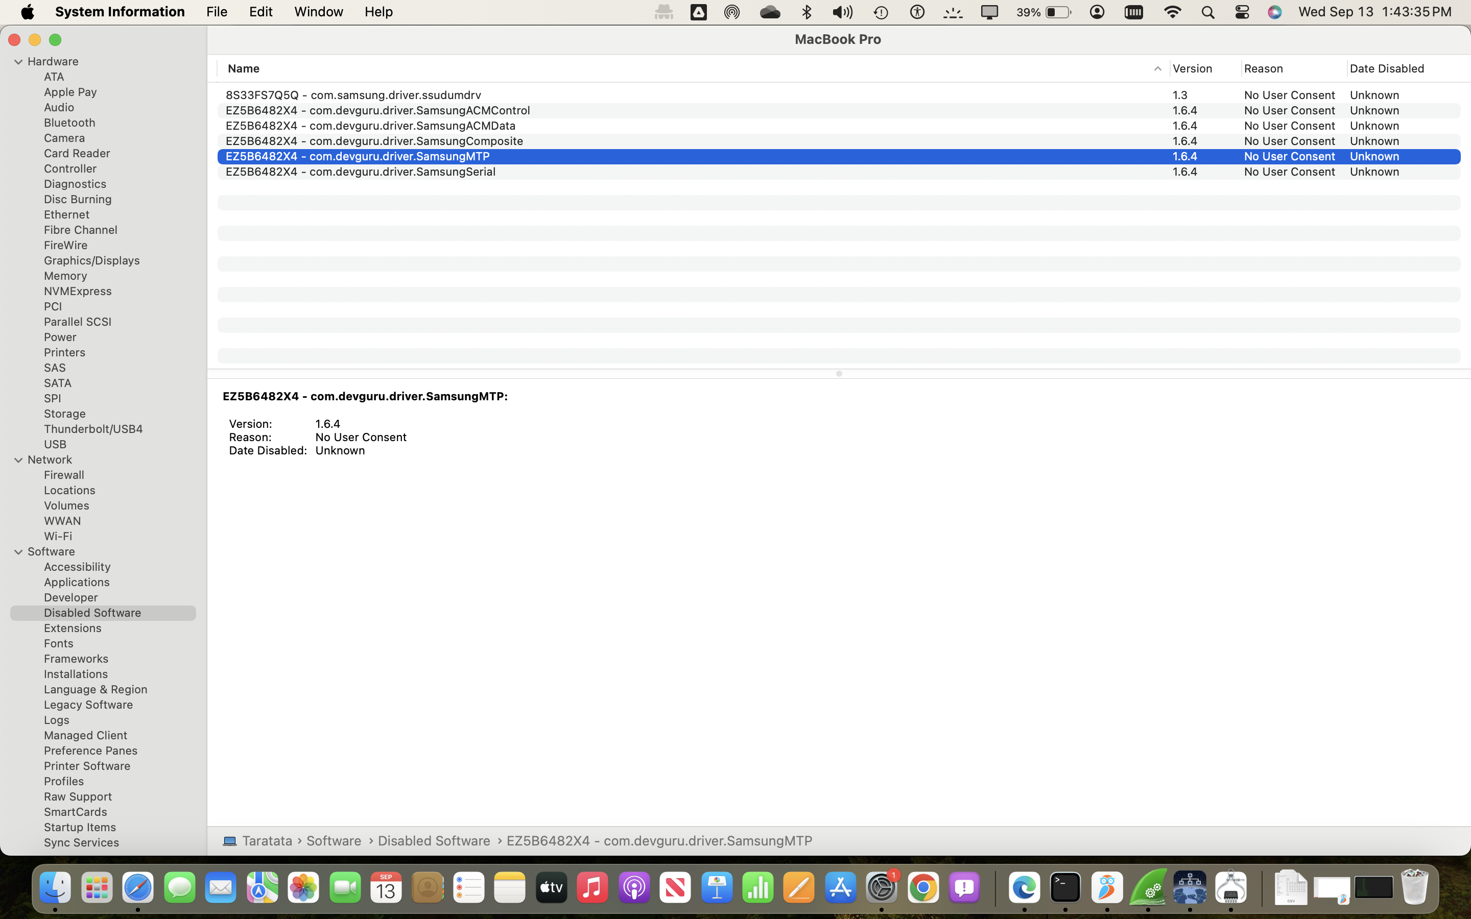Collapse the Software section in the sidebar

(x=18, y=551)
